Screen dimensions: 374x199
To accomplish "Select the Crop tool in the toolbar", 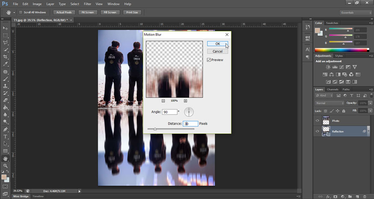I will pyautogui.click(x=6, y=57).
